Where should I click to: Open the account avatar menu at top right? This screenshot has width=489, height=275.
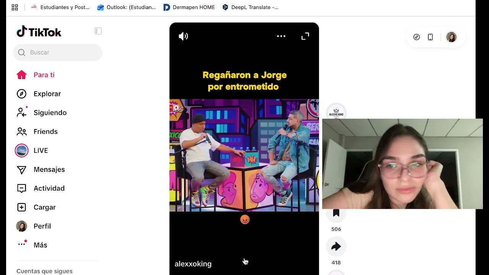point(451,37)
